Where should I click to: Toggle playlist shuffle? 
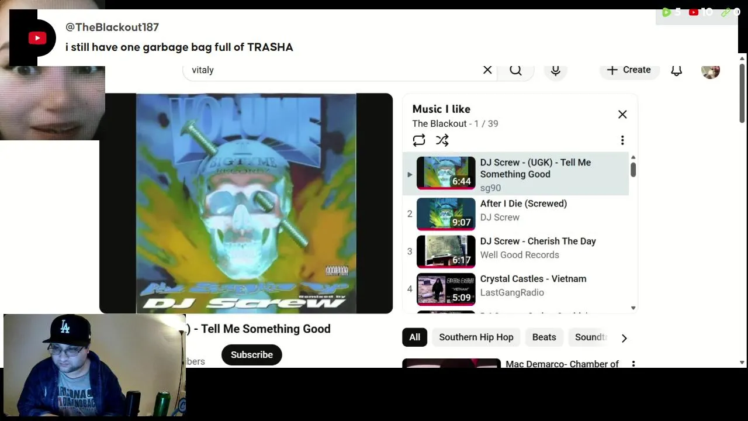[x=442, y=140]
